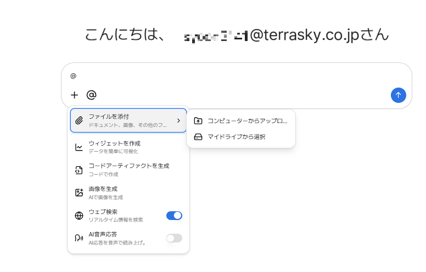Choose マイドライブから選択 option
Image resolution: width=426 pixels, height=272 pixels.
click(241, 137)
